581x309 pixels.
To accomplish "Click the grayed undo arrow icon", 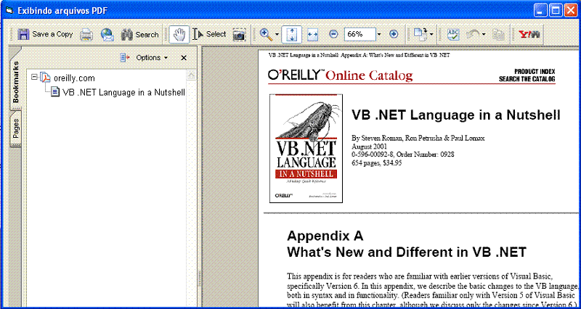I will tap(474, 34).
